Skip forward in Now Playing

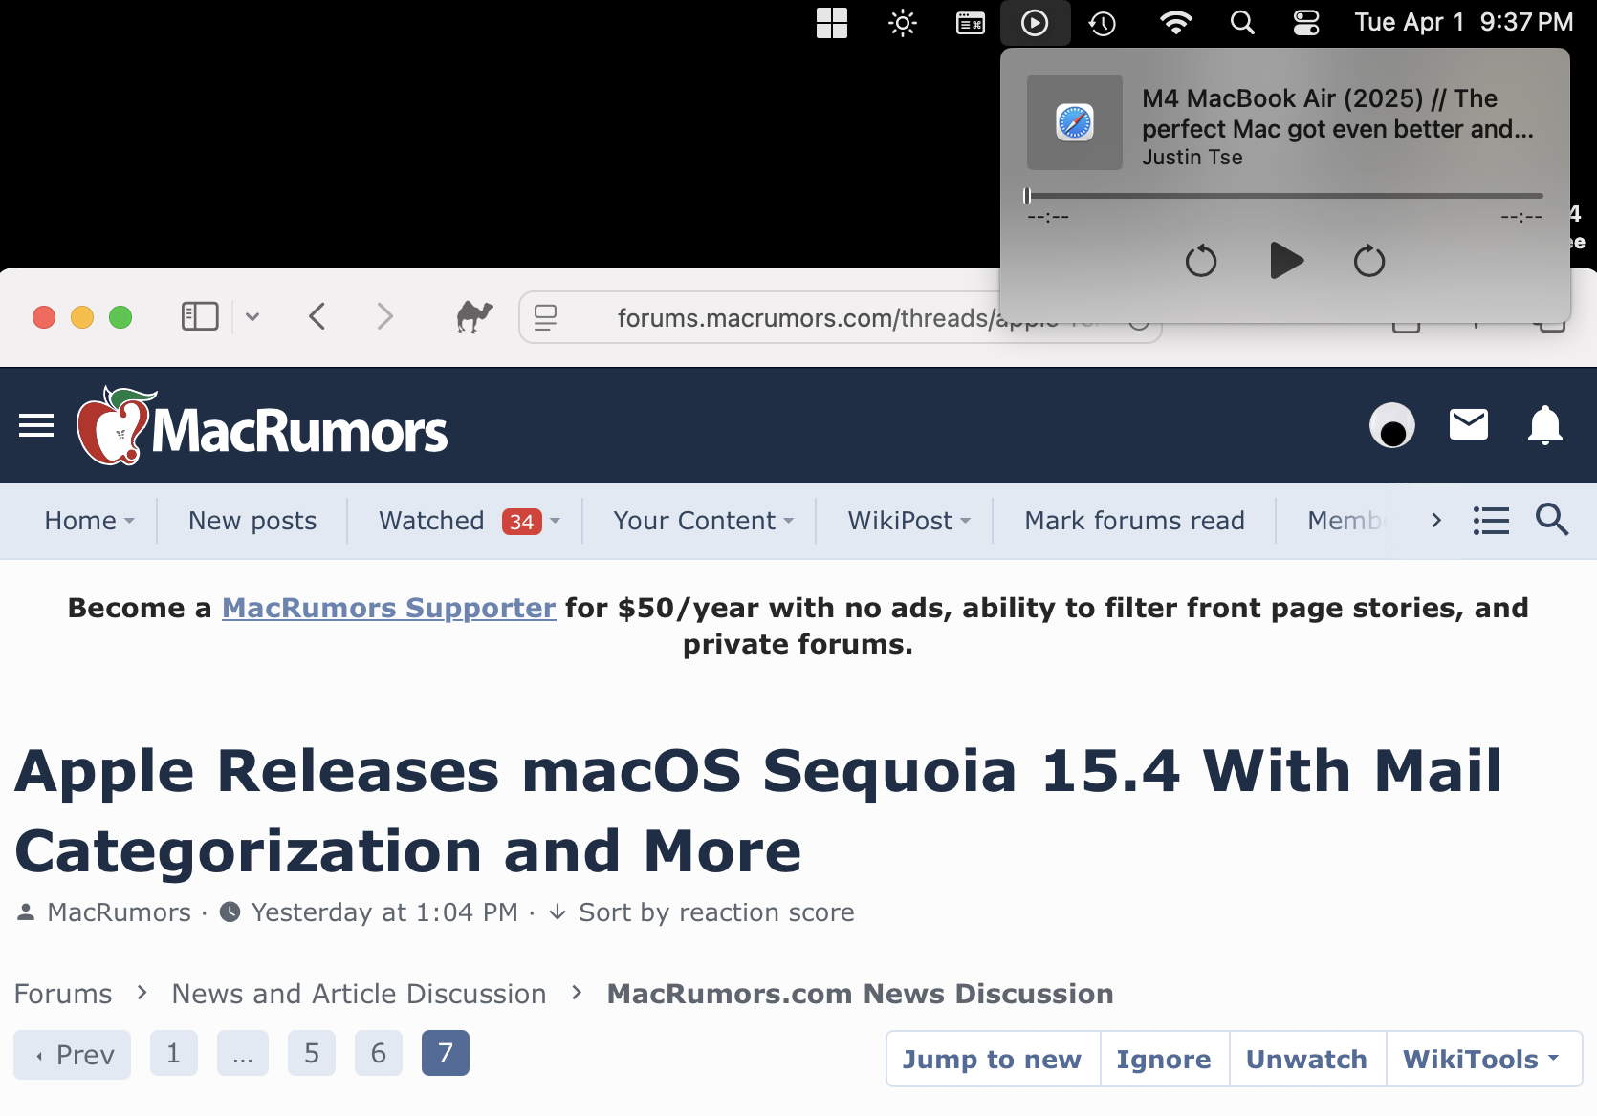pos(1369,261)
